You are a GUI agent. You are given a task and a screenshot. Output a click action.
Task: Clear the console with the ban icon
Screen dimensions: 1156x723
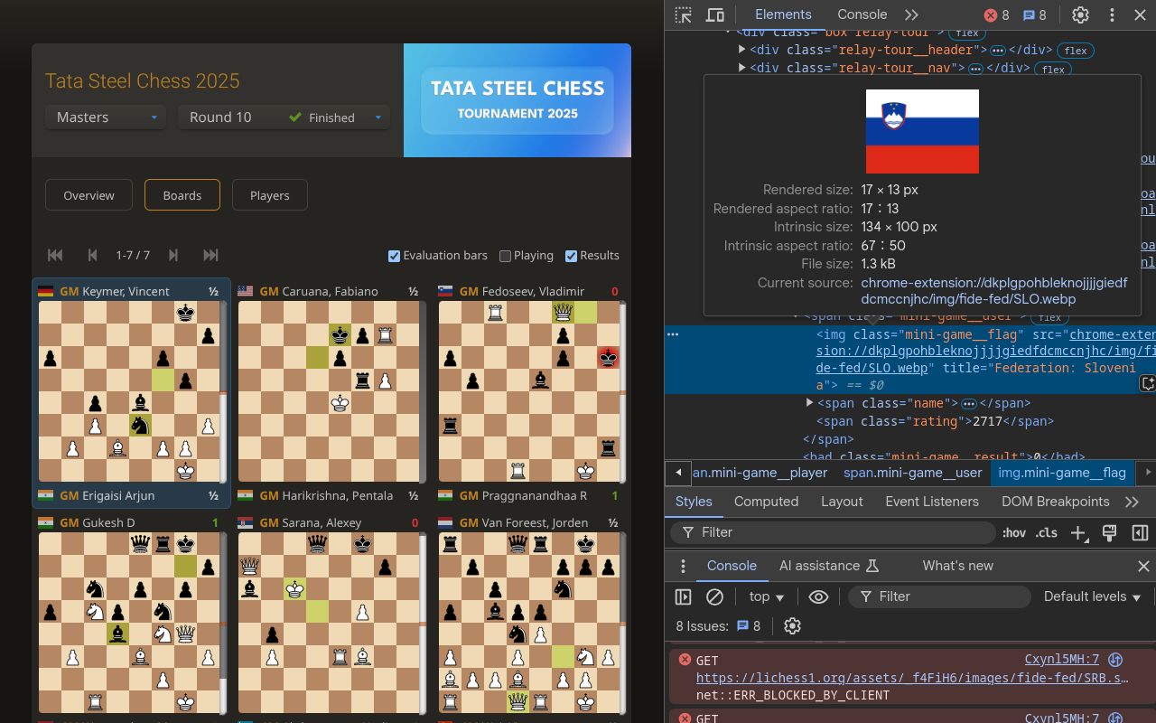pos(714,596)
